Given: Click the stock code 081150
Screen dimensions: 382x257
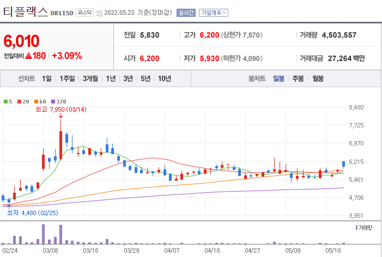Looking at the screenshot, I should (x=62, y=13).
